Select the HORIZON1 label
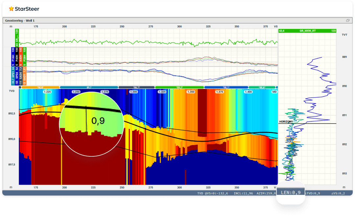Image resolution: width=355 pixels, height=218 pixels. 286,122
